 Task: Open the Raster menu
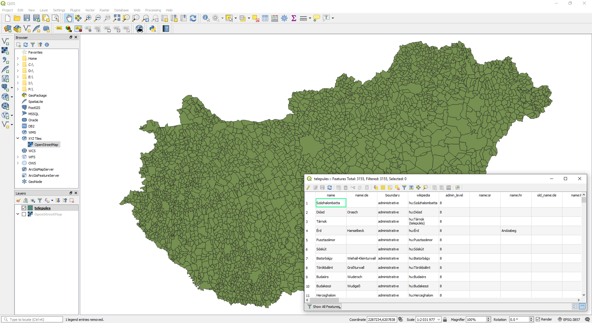click(x=104, y=10)
